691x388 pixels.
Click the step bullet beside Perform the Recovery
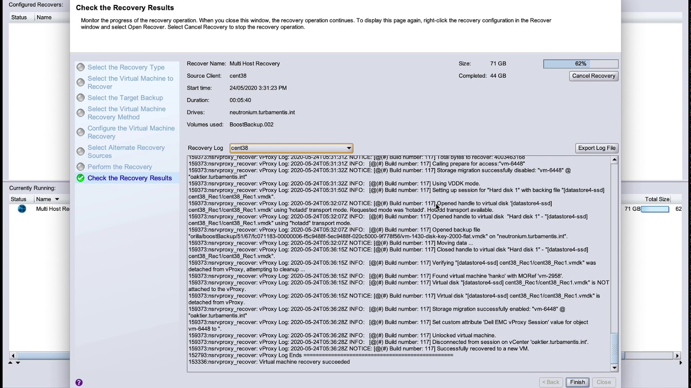click(x=80, y=167)
